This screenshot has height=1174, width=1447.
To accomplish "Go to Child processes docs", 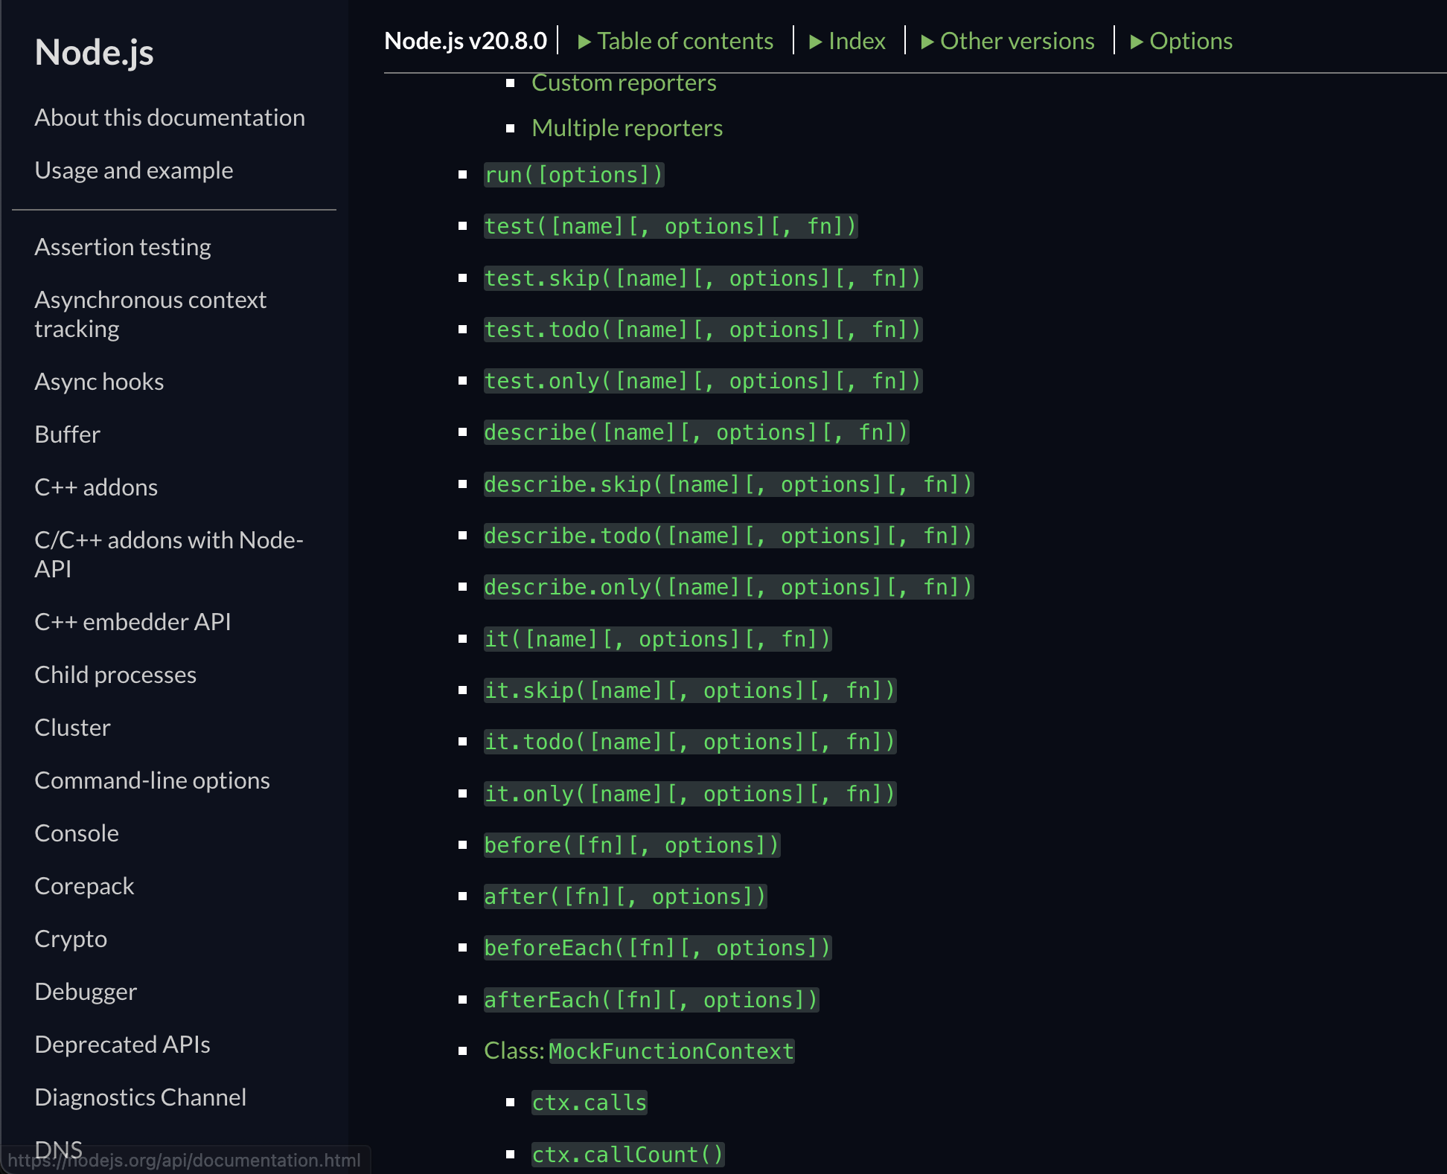I will click(115, 675).
